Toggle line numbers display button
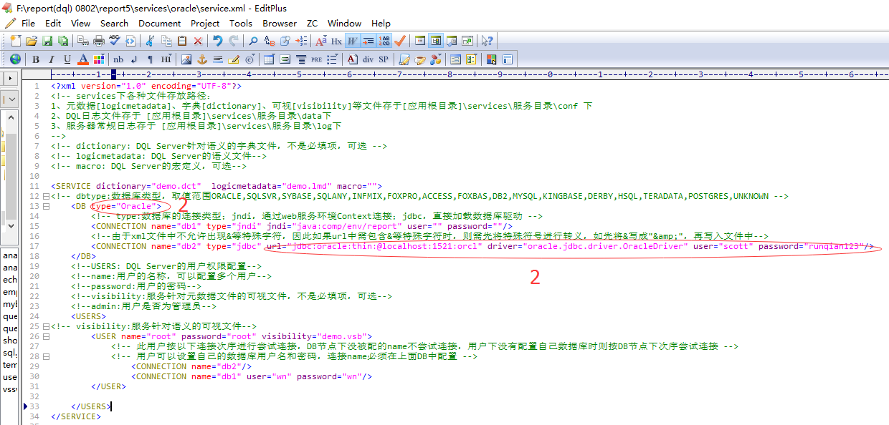This screenshot has width=889, height=425. [x=384, y=41]
